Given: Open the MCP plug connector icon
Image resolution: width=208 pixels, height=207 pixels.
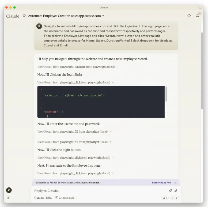Looking at the screenshot, I should 170,191.
